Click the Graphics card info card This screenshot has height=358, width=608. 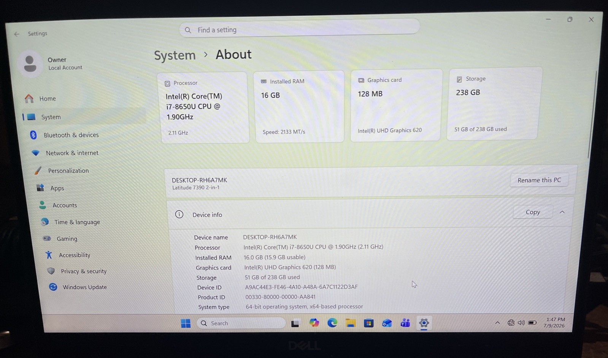click(x=396, y=105)
